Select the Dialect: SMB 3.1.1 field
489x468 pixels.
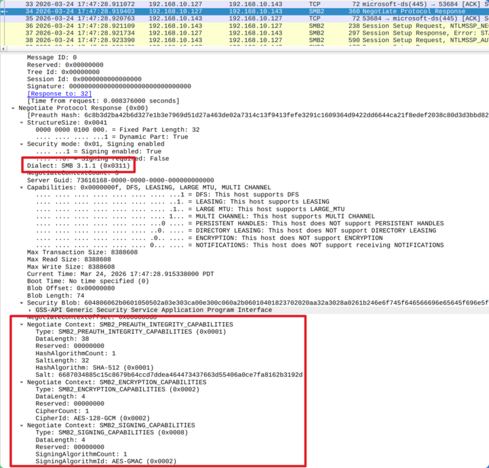77,166
